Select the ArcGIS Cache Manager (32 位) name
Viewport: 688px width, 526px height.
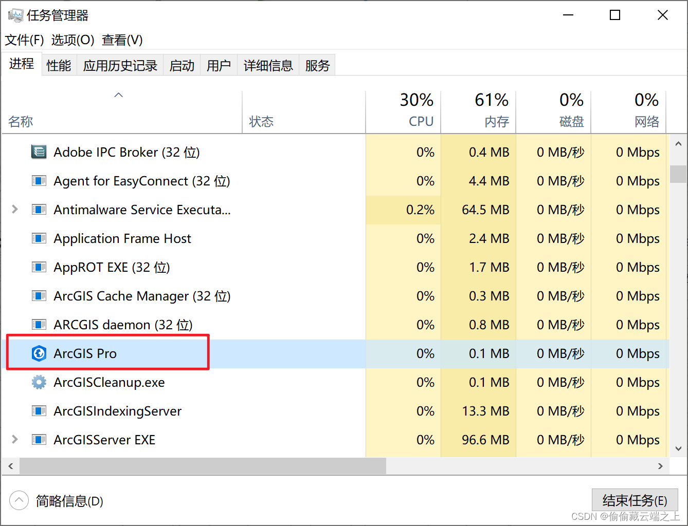pos(142,296)
